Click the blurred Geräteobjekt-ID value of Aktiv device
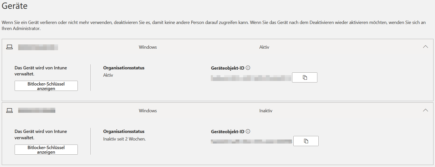Screen dimensions: 435x167 [x=251, y=78]
